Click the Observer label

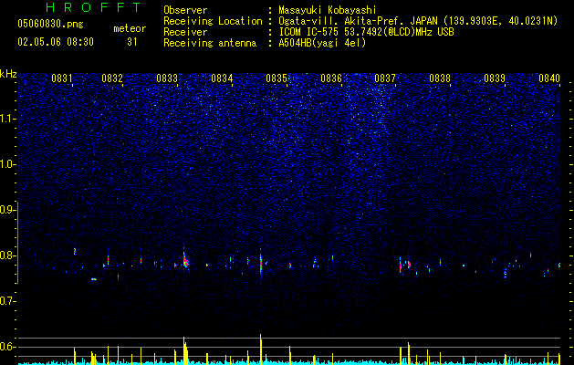pos(185,10)
